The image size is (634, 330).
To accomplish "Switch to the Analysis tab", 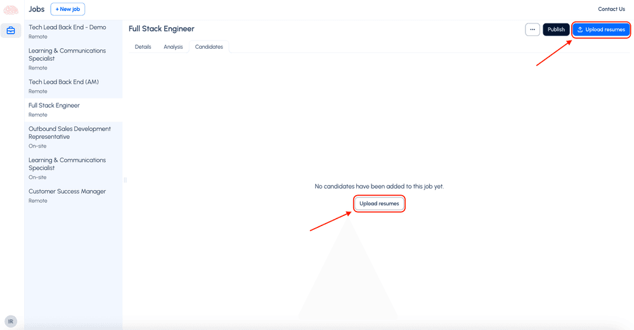I will (173, 47).
